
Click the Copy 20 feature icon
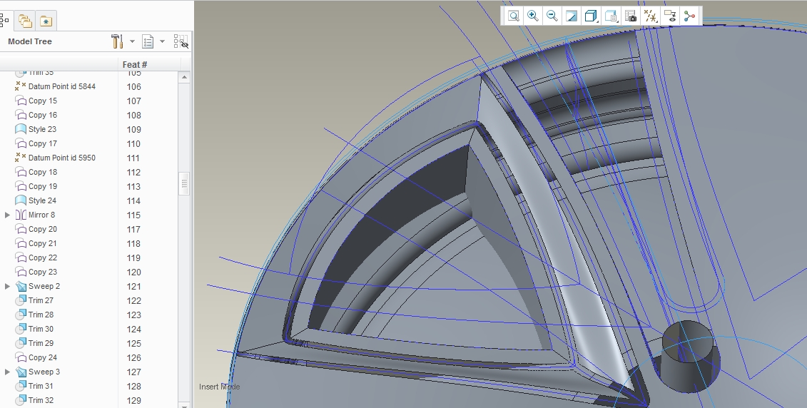point(21,229)
